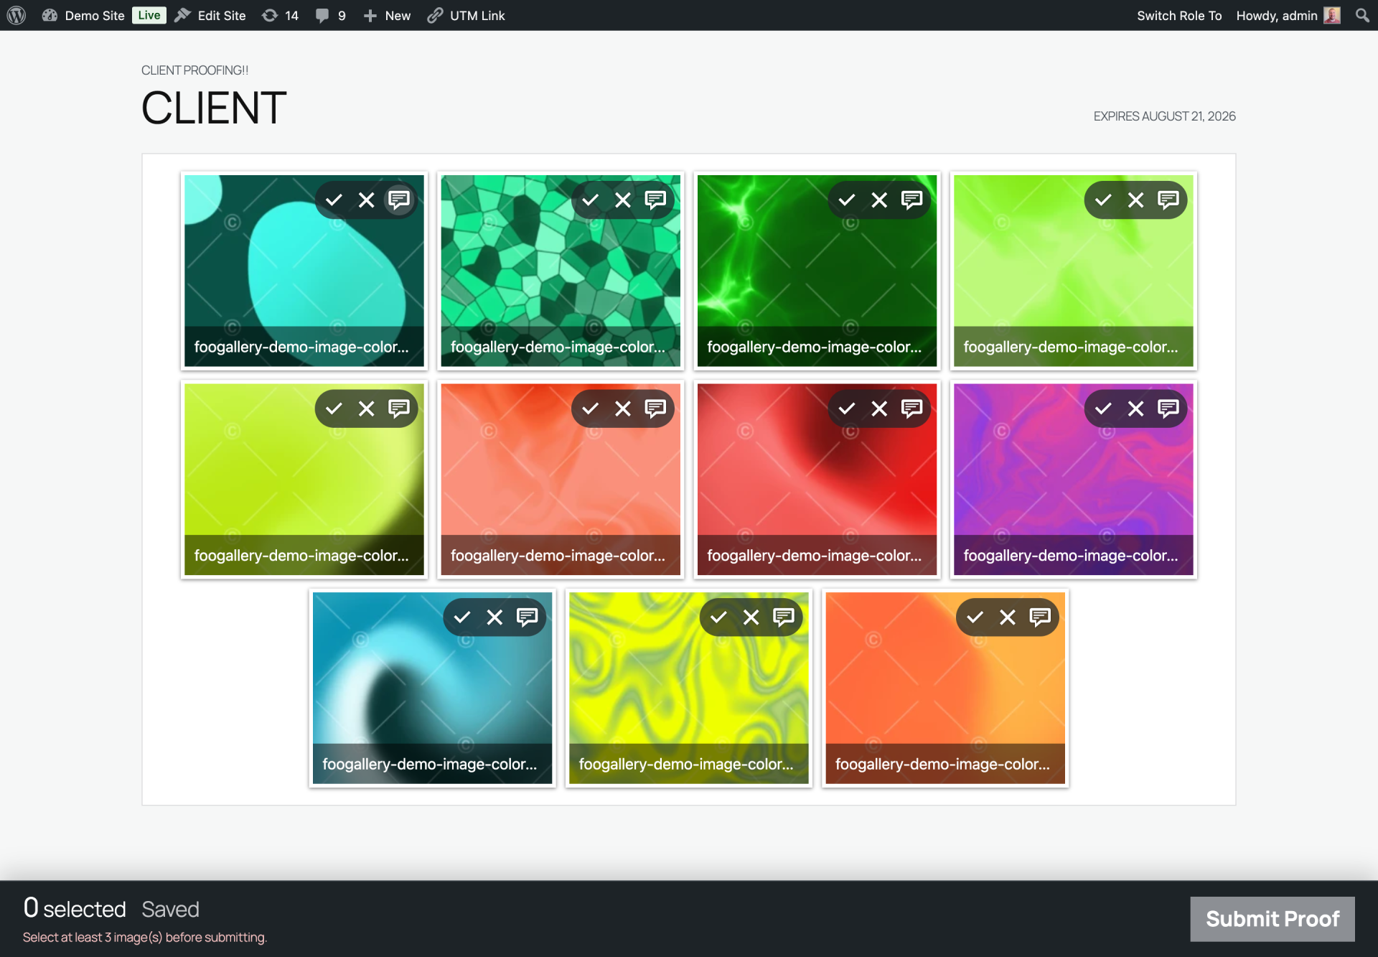
Task: Open the WordPress logo menu
Action: click(17, 15)
